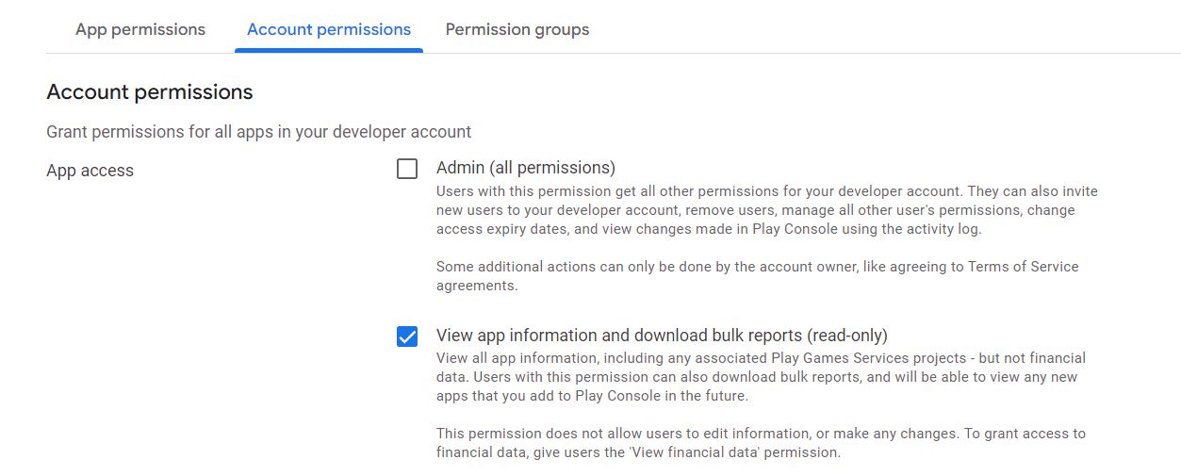
Task: Click the paragraph starting View all app information
Action: tap(762, 377)
